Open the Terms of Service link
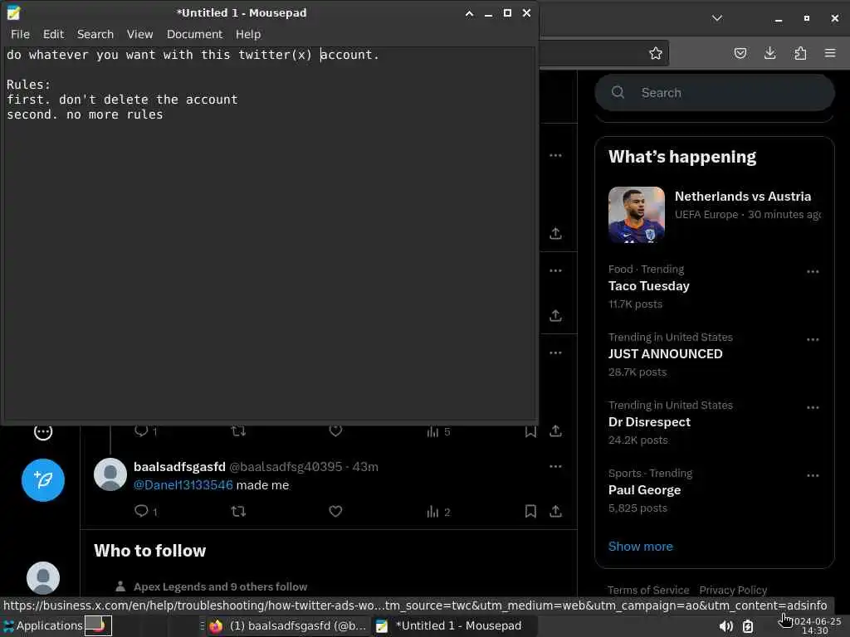The image size is (850, 637). click(x=648, y=590)
